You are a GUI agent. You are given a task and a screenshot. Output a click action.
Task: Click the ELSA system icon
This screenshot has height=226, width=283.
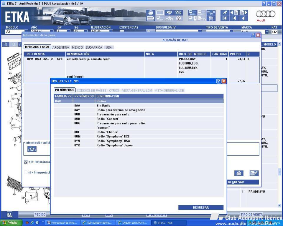coord(192,13)
